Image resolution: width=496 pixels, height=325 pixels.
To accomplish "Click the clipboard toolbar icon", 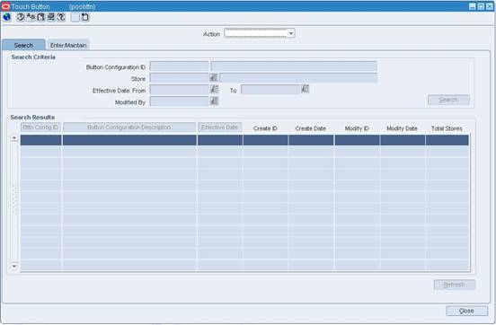I will point(85,17).
